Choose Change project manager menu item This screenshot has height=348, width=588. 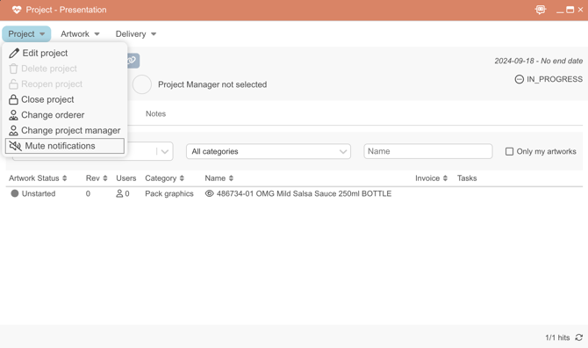65,130
